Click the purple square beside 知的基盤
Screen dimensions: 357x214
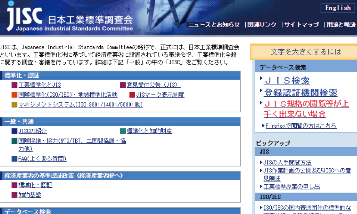point(14,195)
